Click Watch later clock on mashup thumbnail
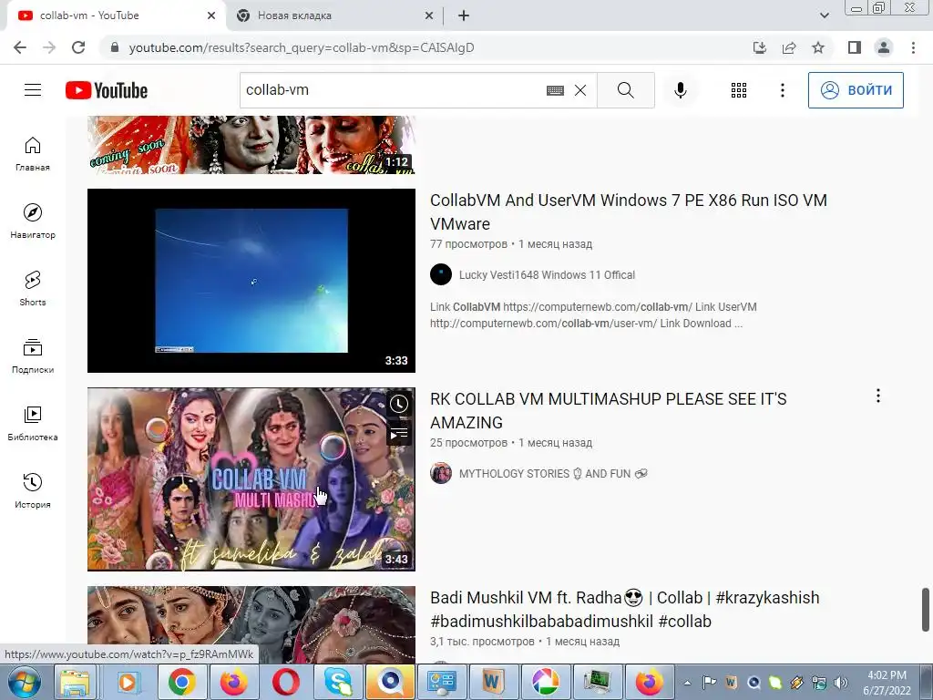This screenshot has height=700, width=933. coord(399,404)
